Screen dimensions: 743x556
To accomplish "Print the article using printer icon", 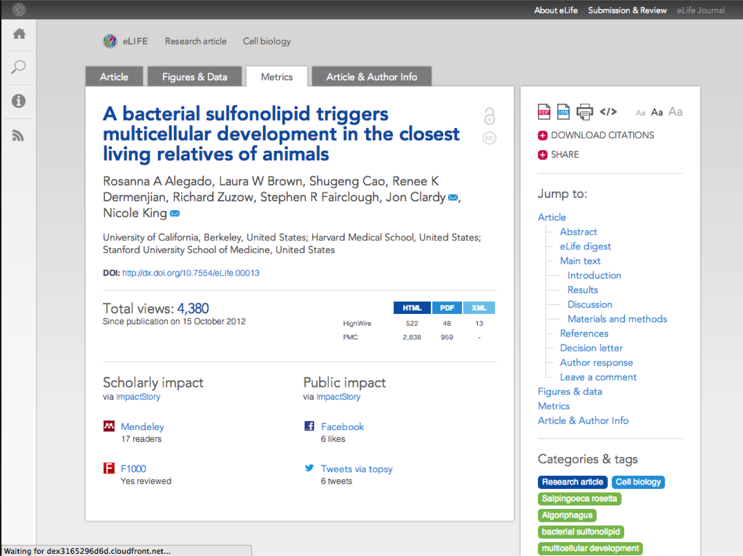I will (584, 112).
